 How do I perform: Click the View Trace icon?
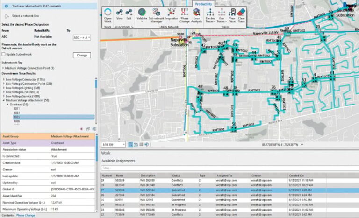click(232, 12)
